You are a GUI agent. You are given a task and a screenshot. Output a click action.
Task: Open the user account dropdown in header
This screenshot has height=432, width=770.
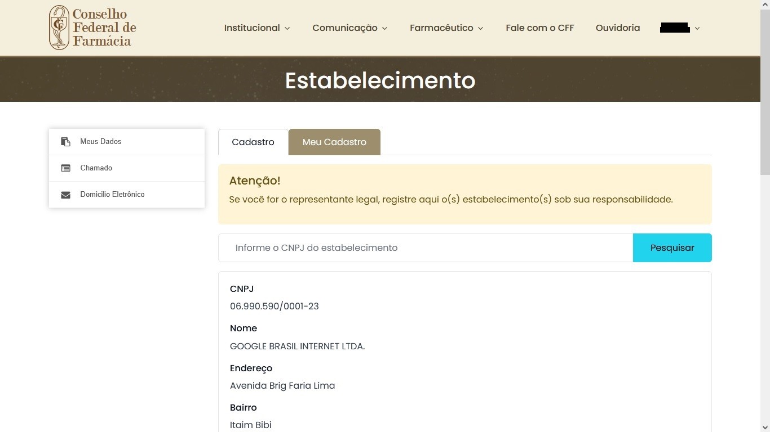680,28
